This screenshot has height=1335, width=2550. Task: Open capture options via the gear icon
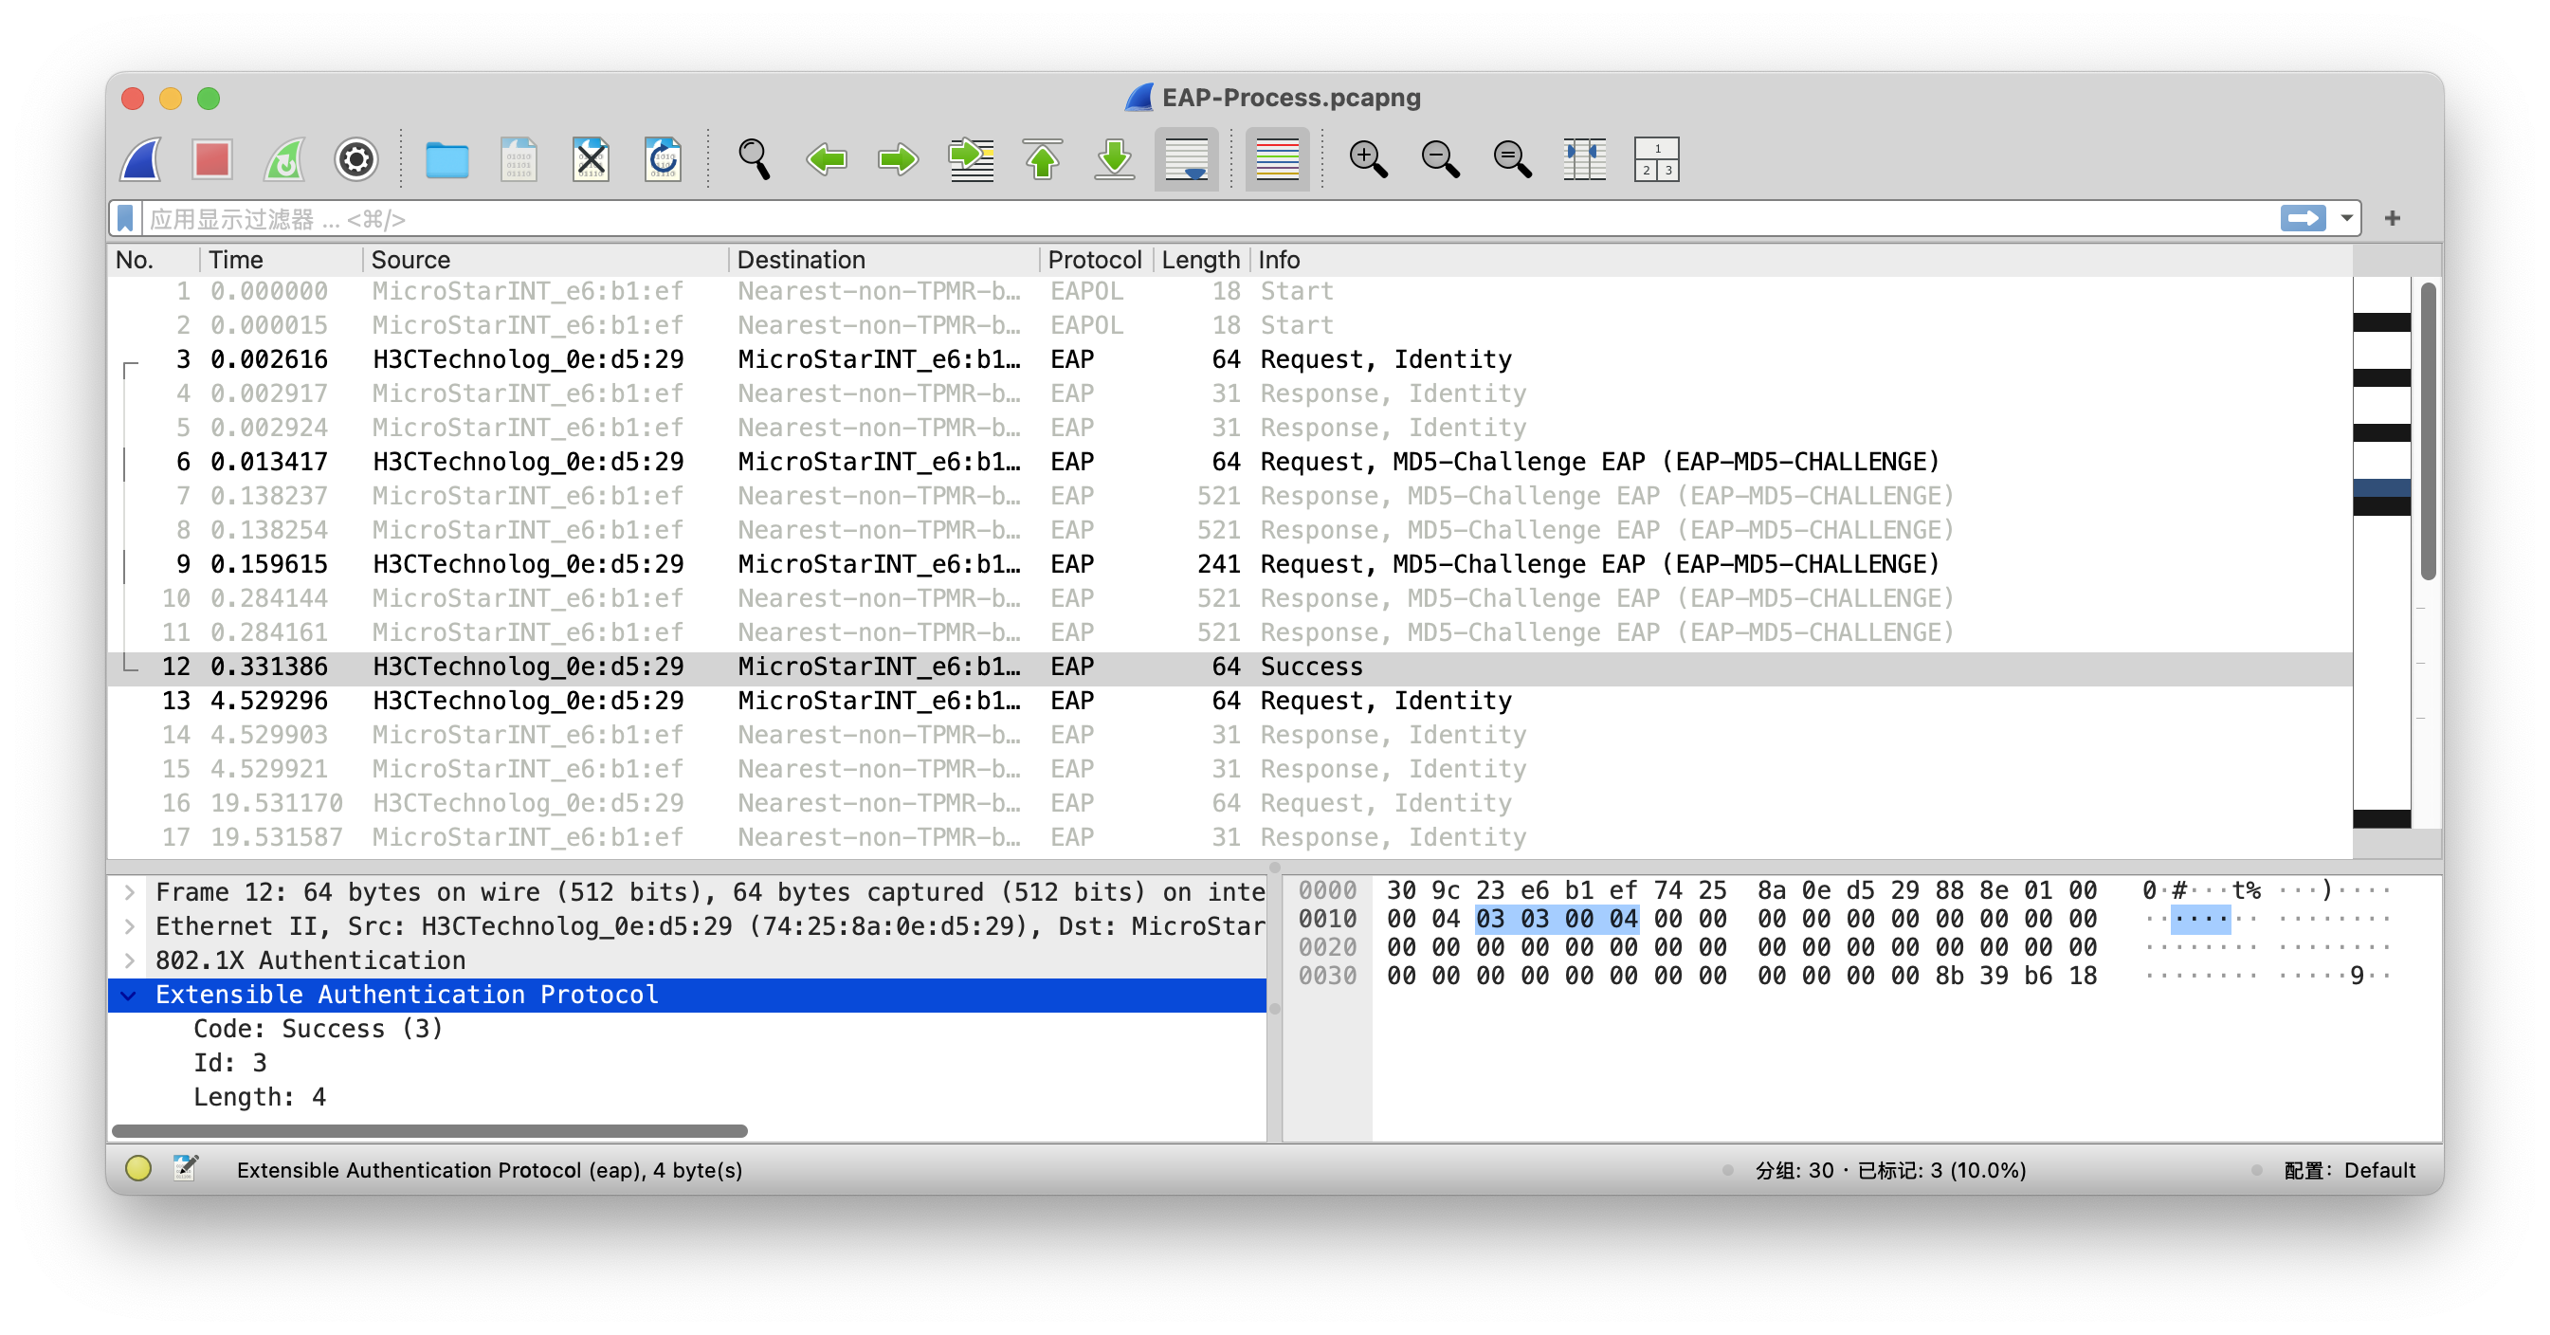[356, 158]
